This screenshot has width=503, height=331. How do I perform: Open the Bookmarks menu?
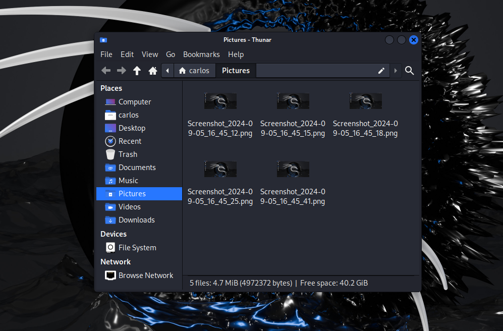pos(201,54)
